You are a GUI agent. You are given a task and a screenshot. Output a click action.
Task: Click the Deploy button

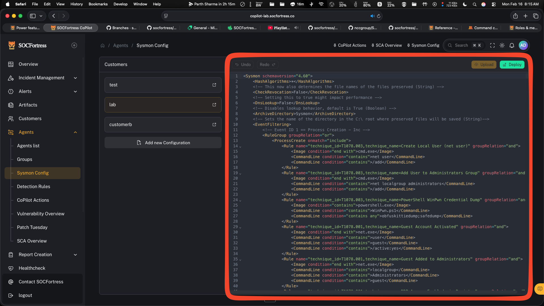click(x=512, y=64)
